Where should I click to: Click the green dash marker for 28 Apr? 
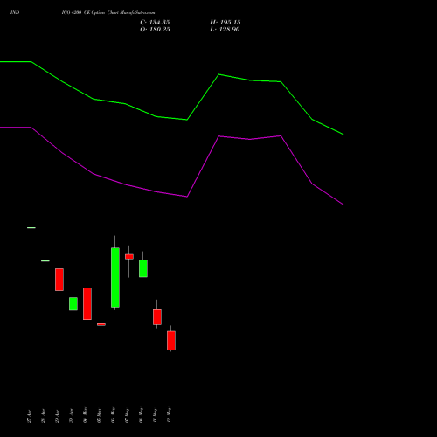click(x=45, y=261)
